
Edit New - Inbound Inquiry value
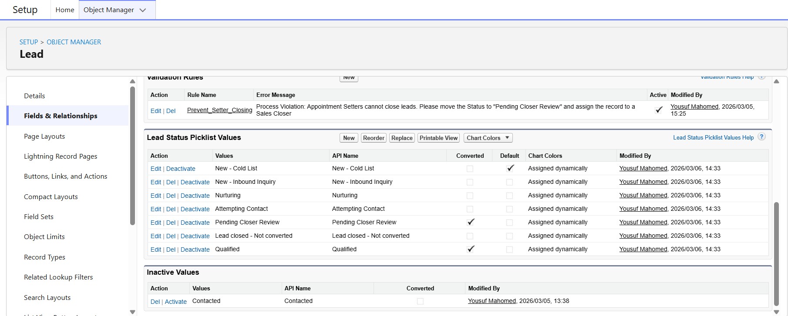pos(156,182)
